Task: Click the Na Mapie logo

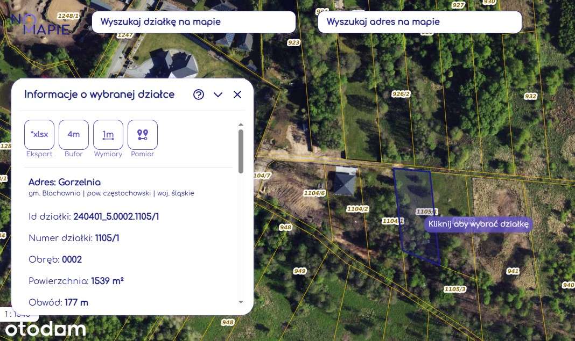Action: (x=40, y=24)
